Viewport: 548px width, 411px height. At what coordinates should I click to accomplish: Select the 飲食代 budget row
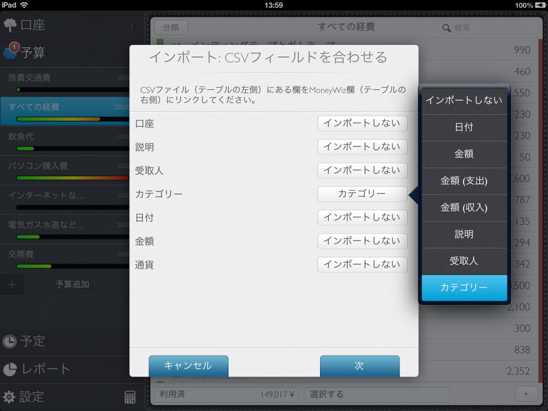pos(65,141)
